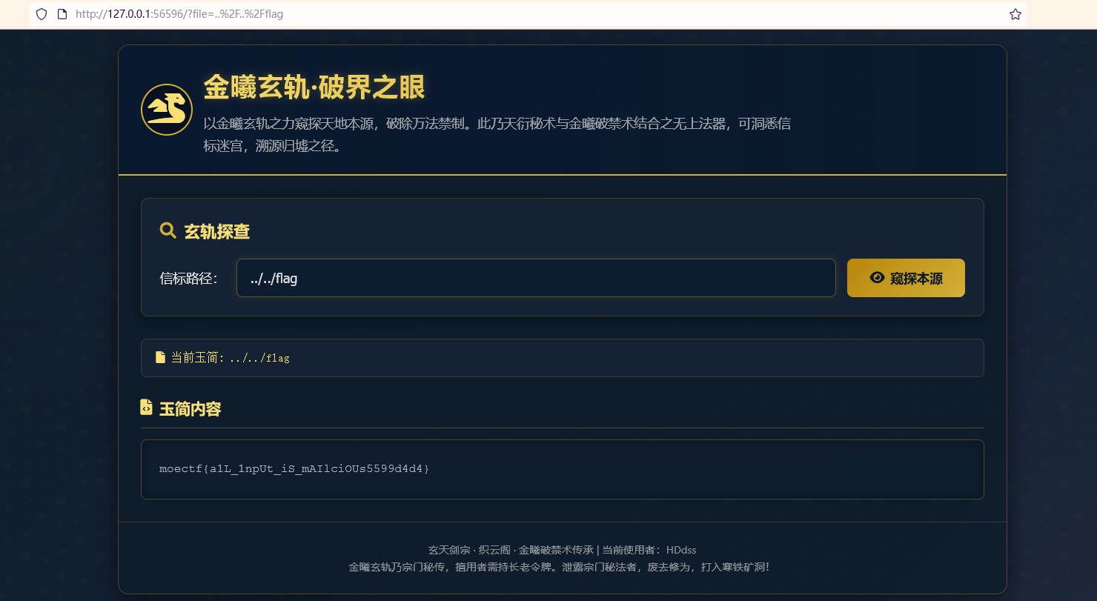Click the 玄轨探查 section heading
This screenshot has width=1097, height=601.
tap(216, 232)
